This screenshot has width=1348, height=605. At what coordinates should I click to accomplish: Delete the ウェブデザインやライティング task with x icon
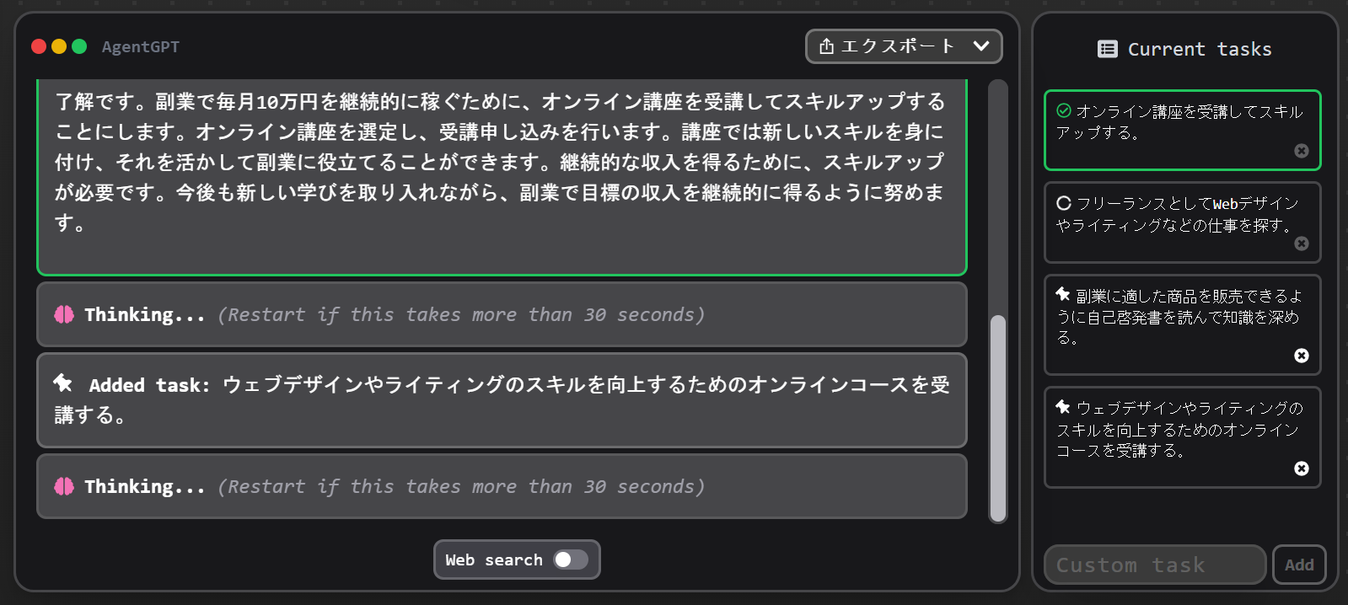[1302, 468]
